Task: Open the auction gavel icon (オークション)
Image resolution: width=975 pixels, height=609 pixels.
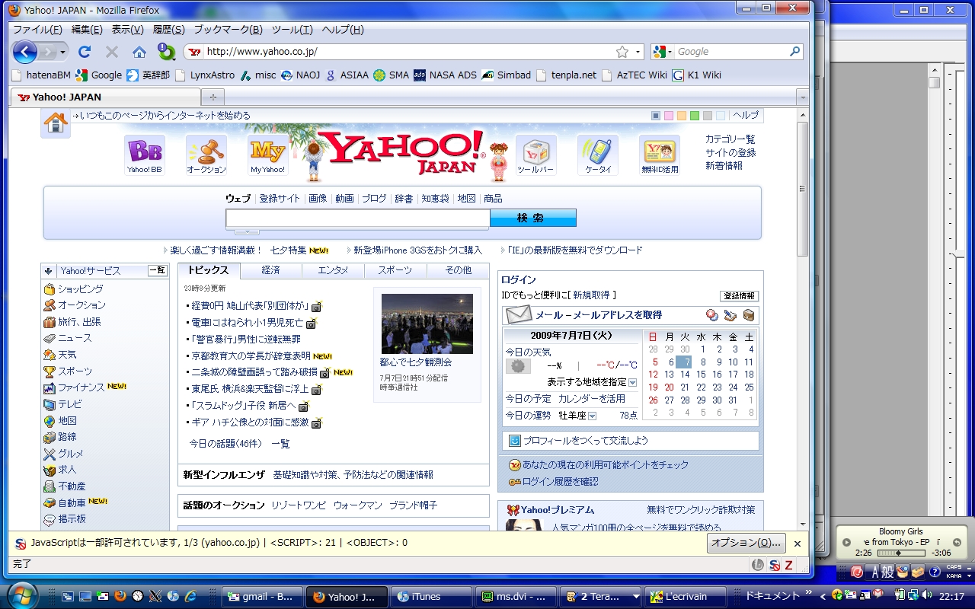Action: tap(206, 155)
